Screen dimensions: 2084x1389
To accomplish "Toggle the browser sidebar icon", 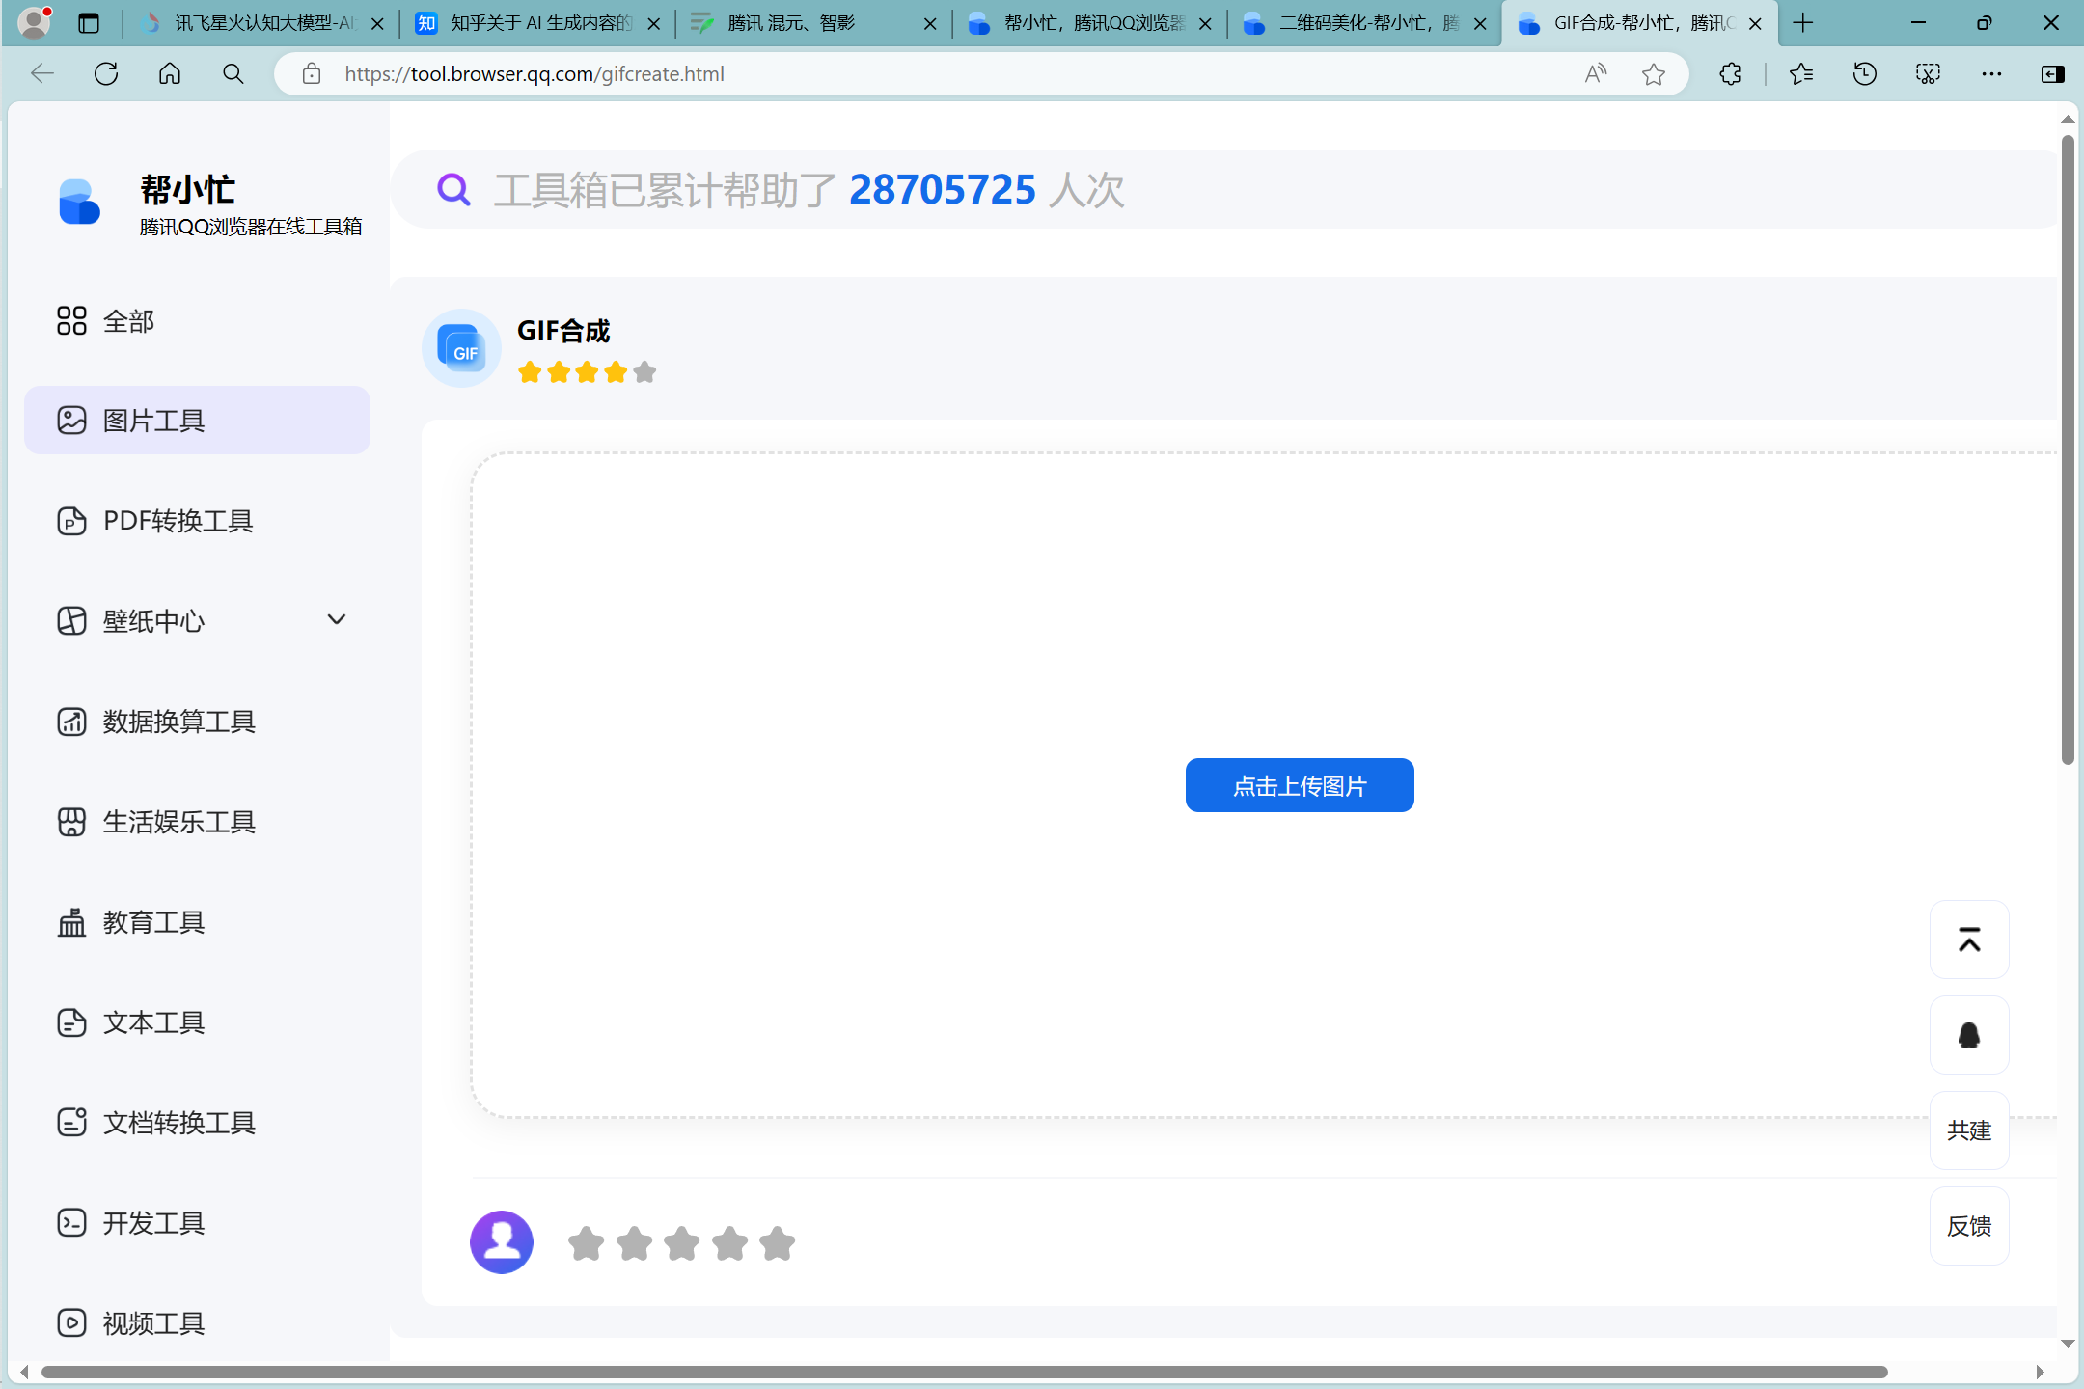I will [2053, 73].
